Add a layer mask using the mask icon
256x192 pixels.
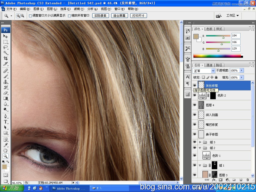[x=220, y=180]
